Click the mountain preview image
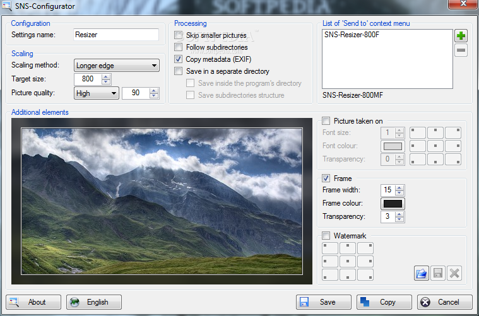This screenshot has width=479, height=316. pyautogui.click(x=162, y=201)
